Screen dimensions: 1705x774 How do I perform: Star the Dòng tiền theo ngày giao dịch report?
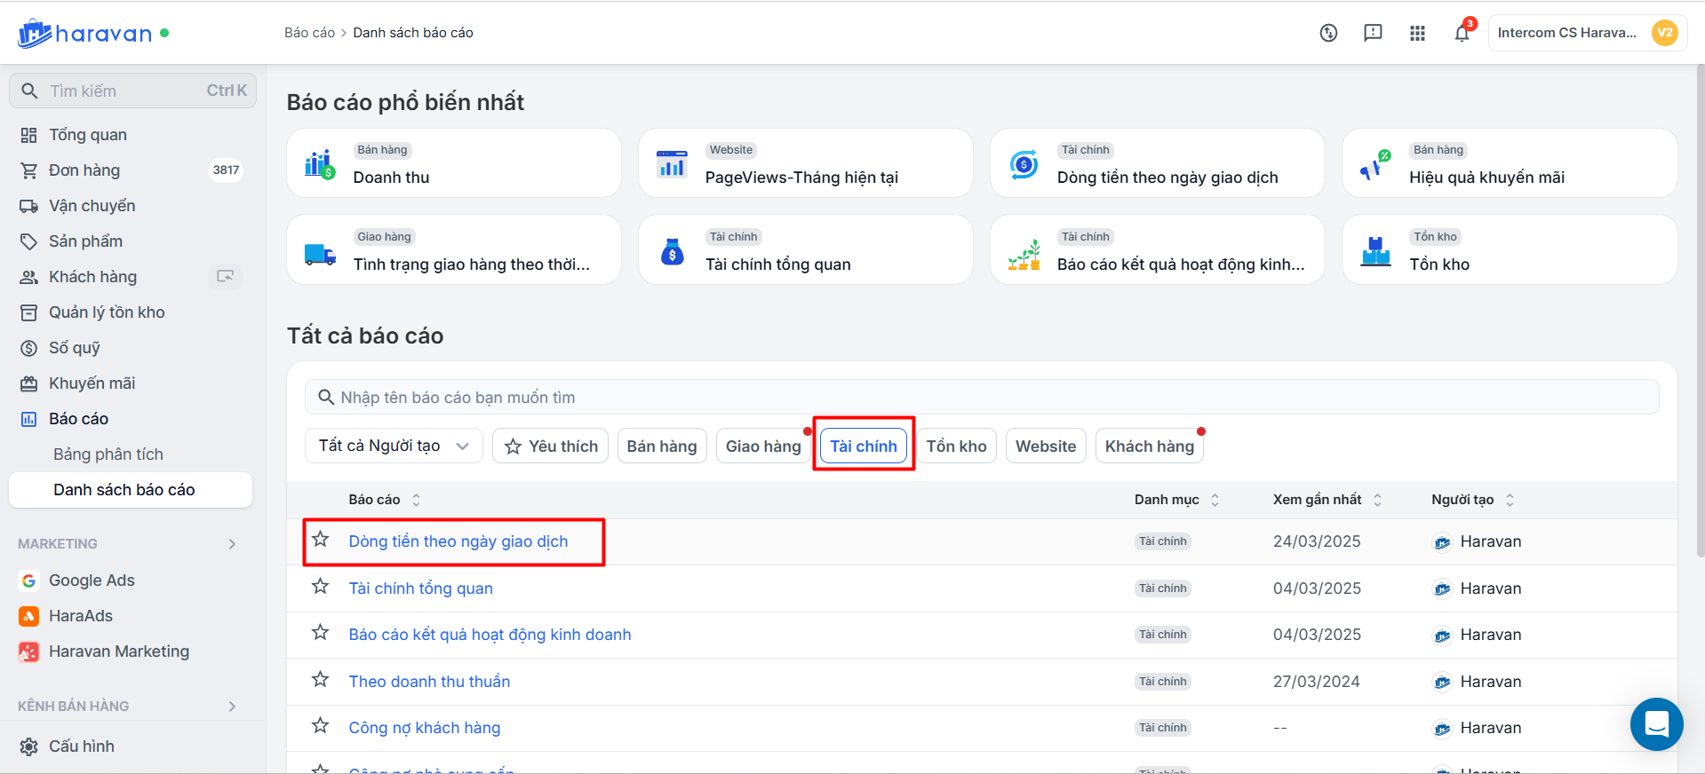coord(321,540)
